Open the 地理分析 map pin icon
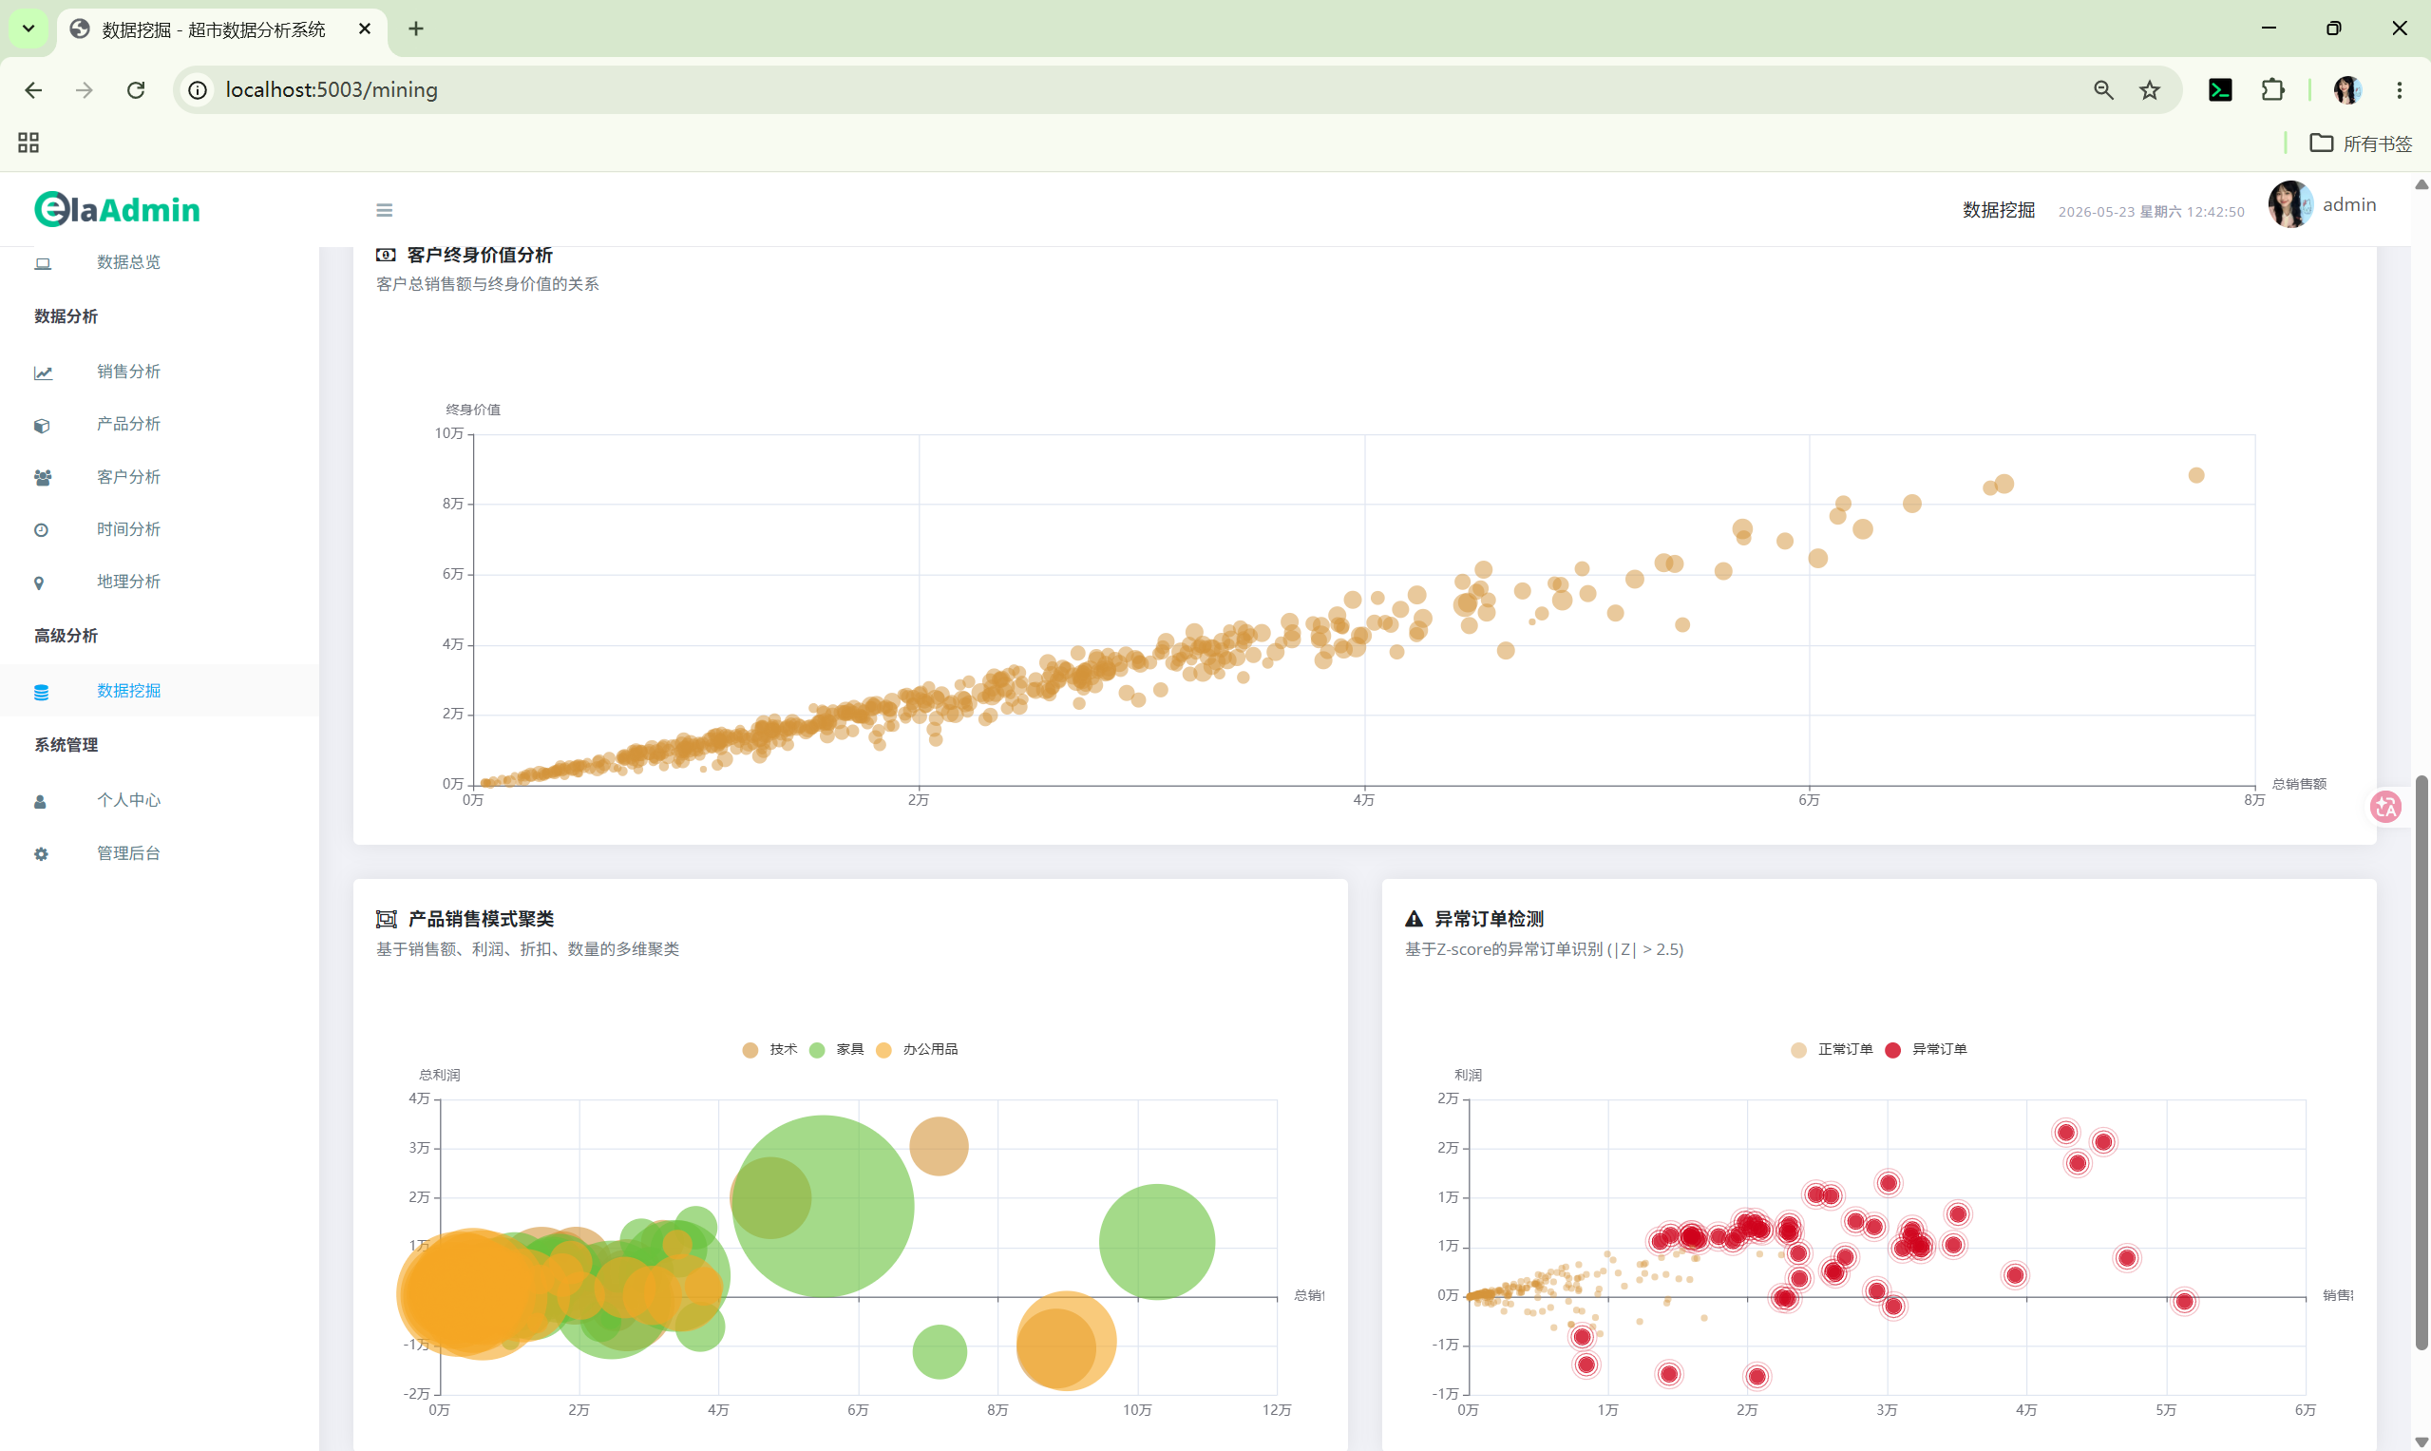Image resolution: width=2431 pixels, height=1451 pixels. (x=39, y=583)
